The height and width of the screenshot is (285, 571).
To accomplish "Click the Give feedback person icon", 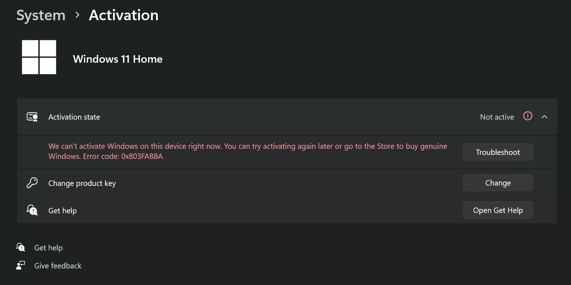I will [x=21, y=266].
